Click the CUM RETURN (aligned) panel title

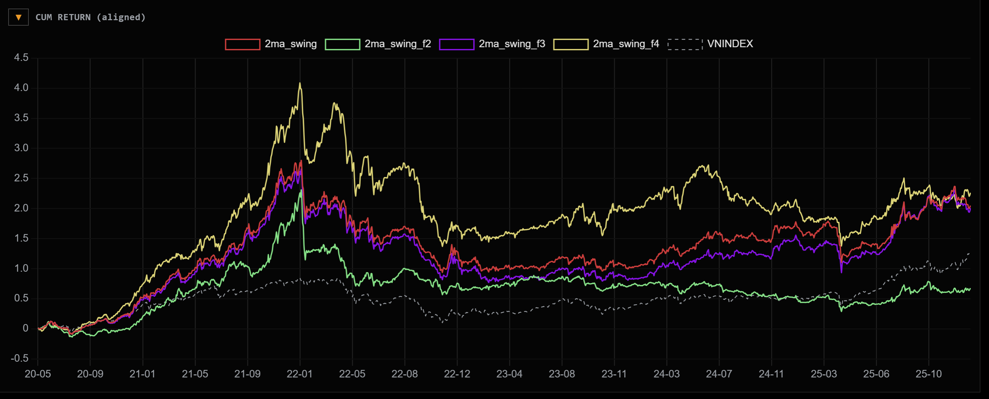[90, 17]
